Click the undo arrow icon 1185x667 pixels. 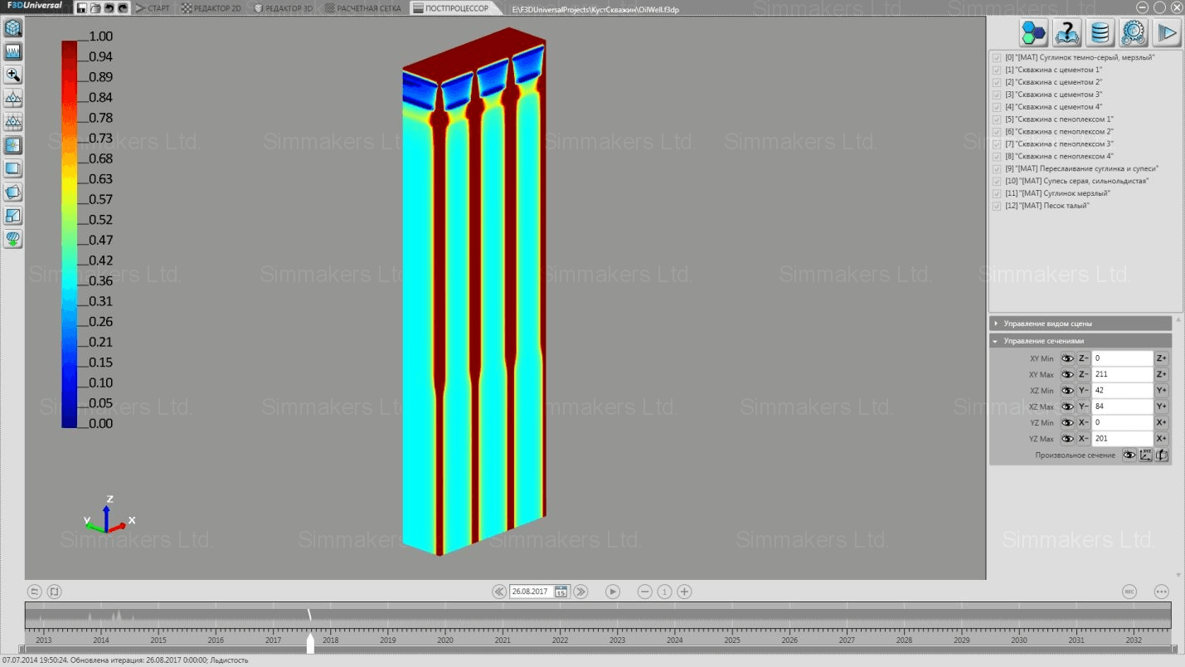tap(109, 8)
